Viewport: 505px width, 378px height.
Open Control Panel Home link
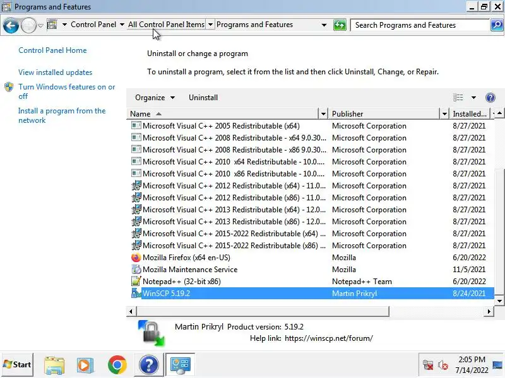tap(52, 50)
